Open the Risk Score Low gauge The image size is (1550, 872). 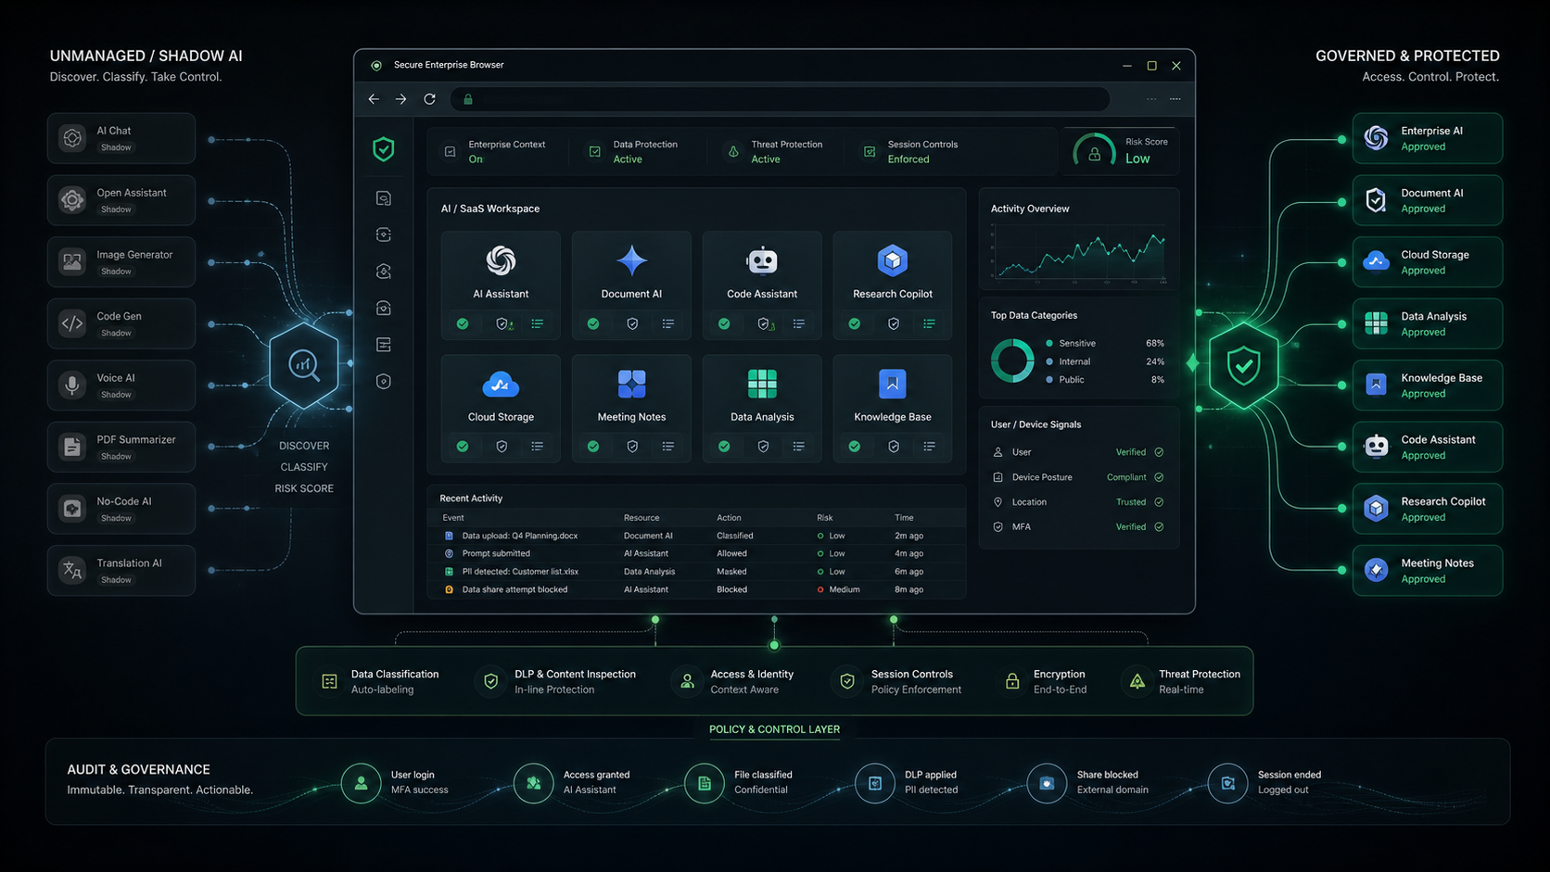click(1121, 151)
